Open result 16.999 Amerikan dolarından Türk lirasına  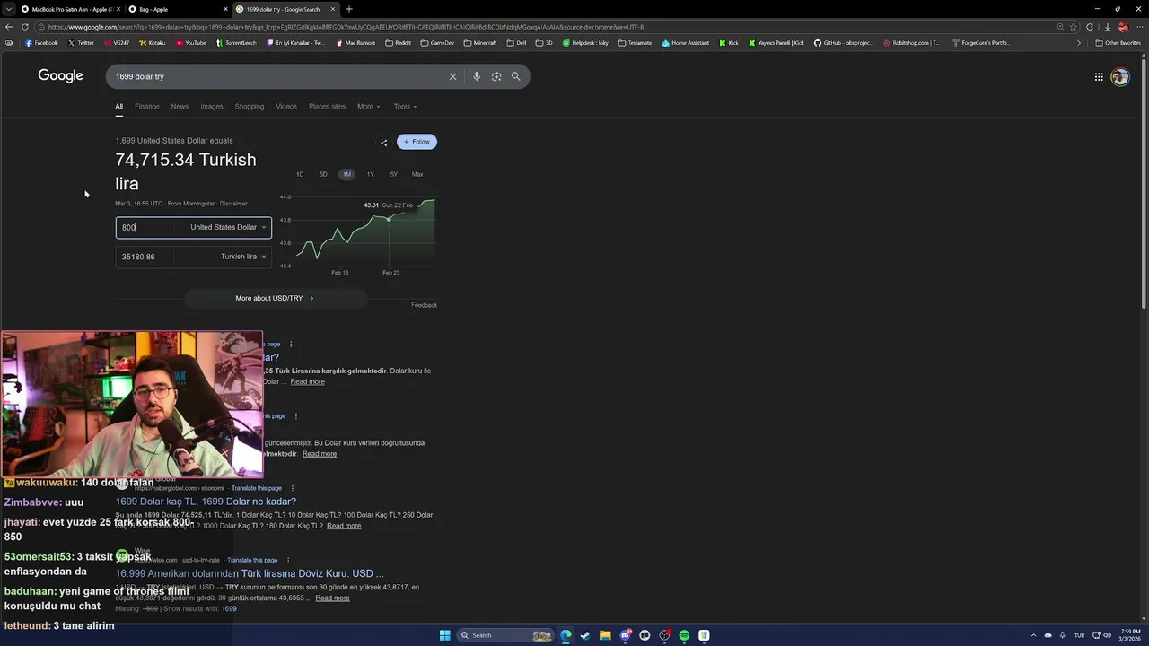(x=250, y=573)
